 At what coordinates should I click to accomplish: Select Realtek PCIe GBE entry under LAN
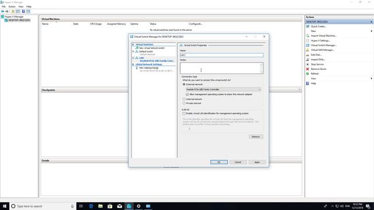coord(157,61)
